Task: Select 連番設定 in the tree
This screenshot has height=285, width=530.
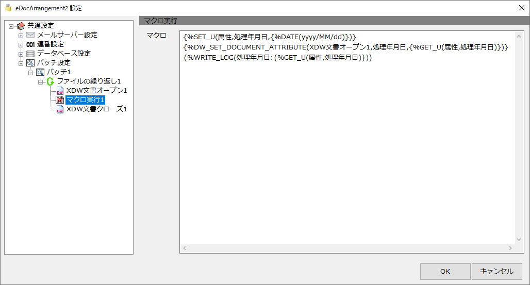Action: [x=51, y=44]
